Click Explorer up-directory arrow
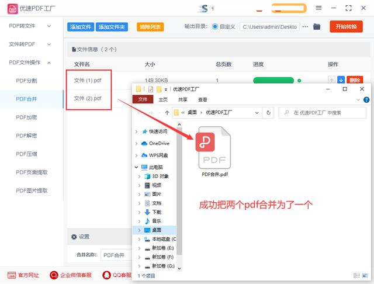The height and width of the screenshot is (284, 374). click(167, 113)
